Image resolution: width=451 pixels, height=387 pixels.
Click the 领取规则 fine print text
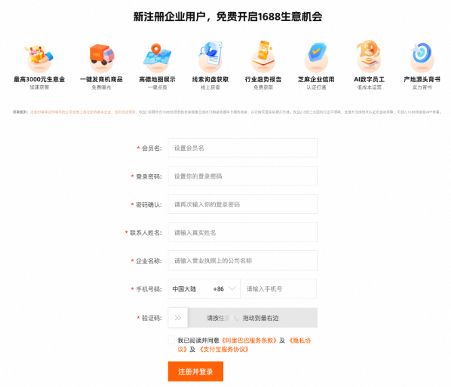(227, 112)
